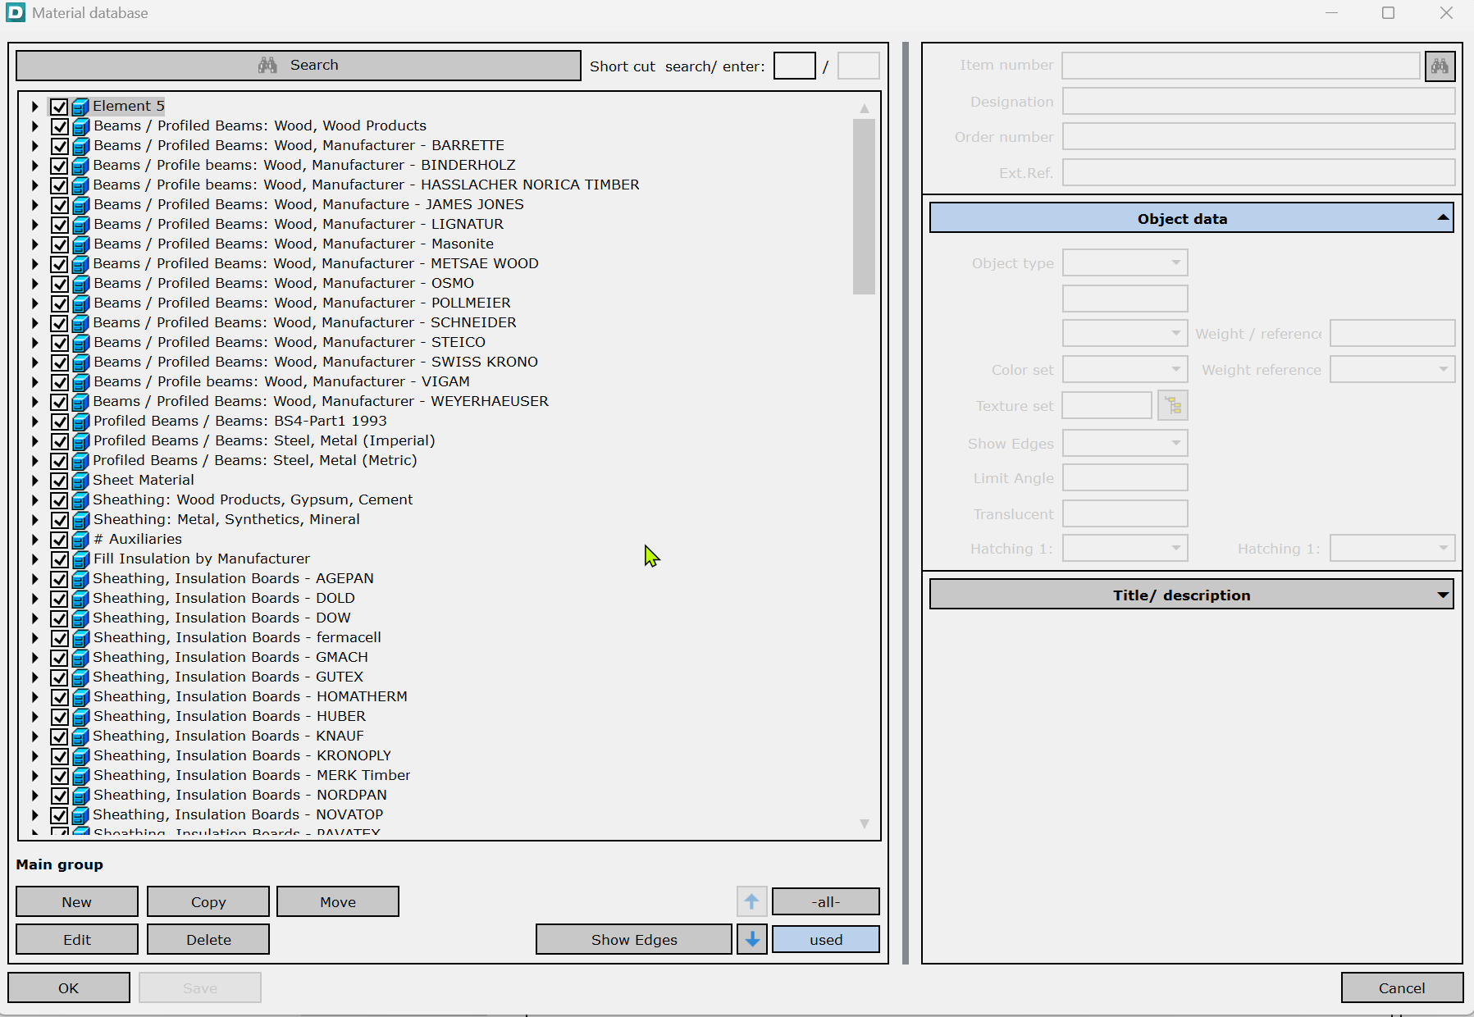Uncheck the Element 5 checkbox

(x=59, y=107)
